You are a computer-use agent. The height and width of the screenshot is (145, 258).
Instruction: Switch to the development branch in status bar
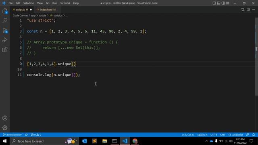tap(12, 135)
